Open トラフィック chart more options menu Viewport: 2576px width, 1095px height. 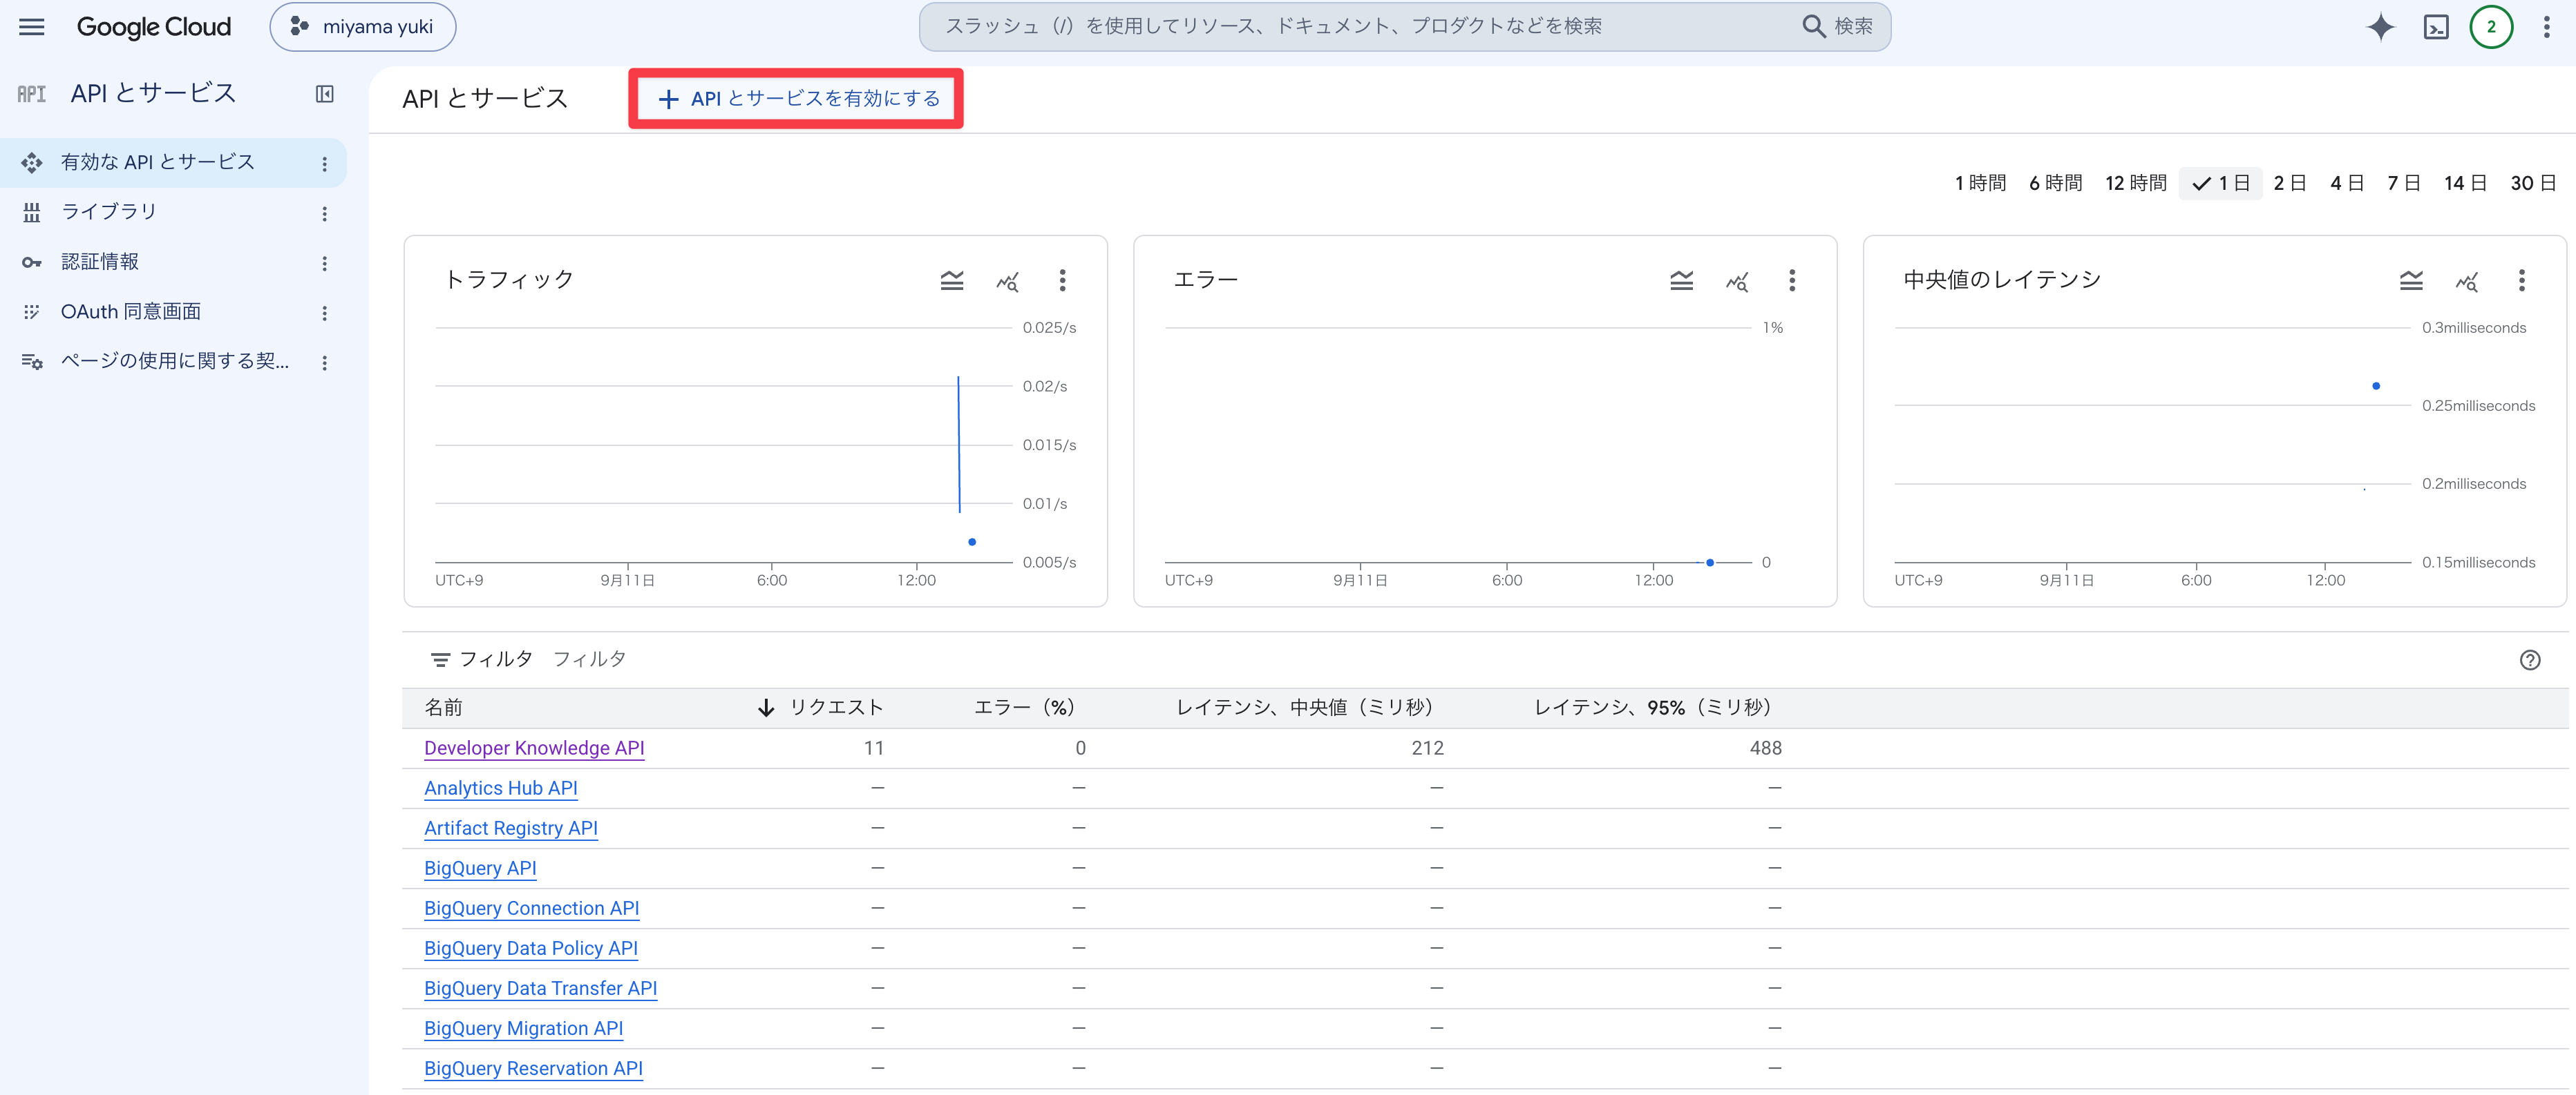tap(1062, 281)
